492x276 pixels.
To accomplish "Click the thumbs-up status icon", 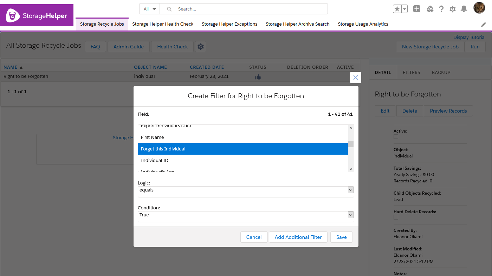I will pos(258,77).
